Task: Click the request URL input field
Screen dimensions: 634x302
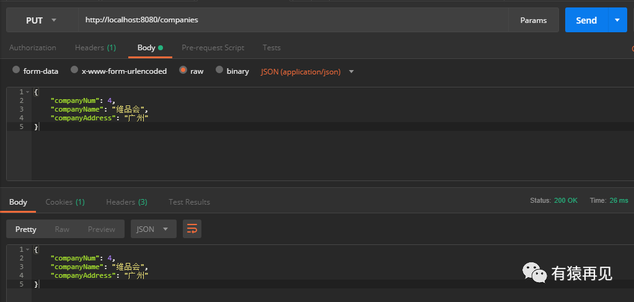Action: pyautogui.click(x=291, y=20)
